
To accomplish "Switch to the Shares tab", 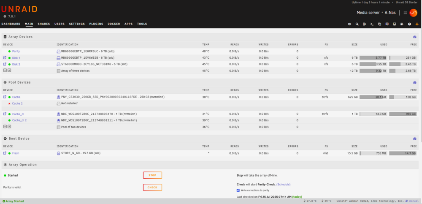I will click(44, 24).
